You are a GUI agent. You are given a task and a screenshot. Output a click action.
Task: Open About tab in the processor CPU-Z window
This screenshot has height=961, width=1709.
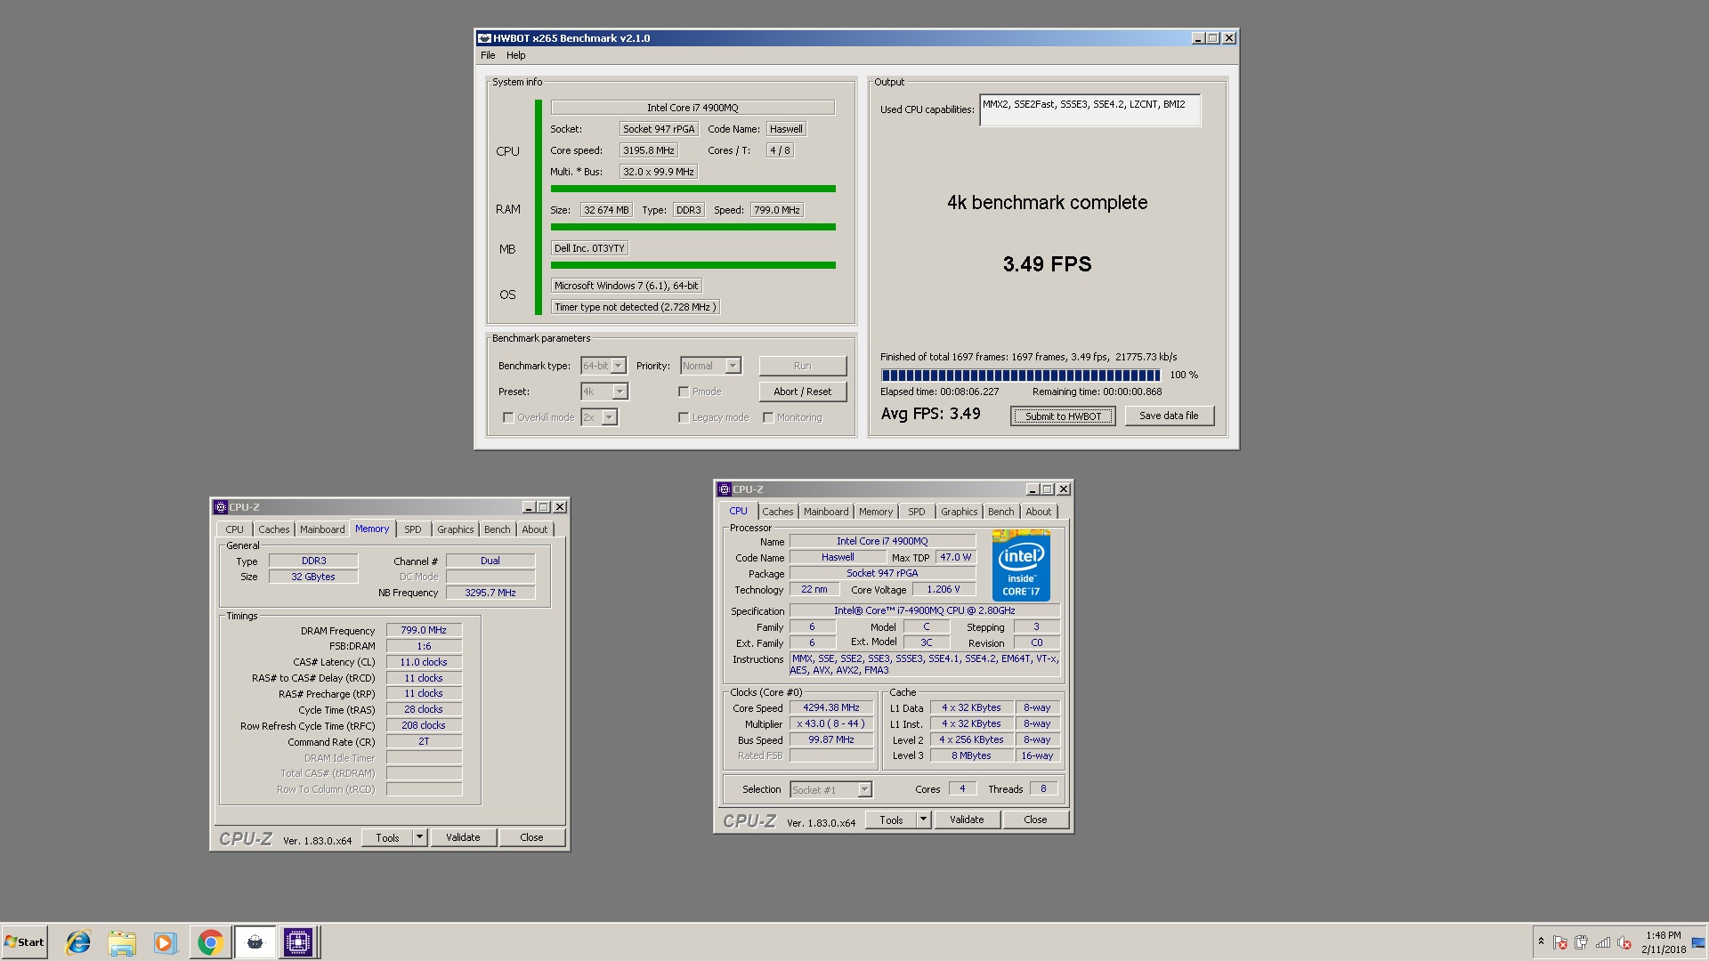tap(1039, 512)
